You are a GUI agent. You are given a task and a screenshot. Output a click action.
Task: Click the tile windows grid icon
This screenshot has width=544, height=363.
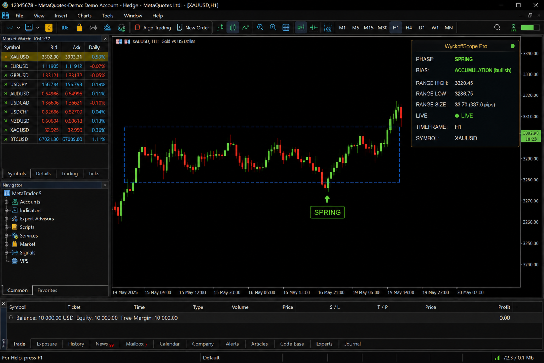click(286, 28)
